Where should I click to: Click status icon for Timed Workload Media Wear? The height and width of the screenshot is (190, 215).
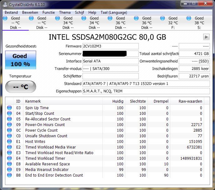pos(9,147)
